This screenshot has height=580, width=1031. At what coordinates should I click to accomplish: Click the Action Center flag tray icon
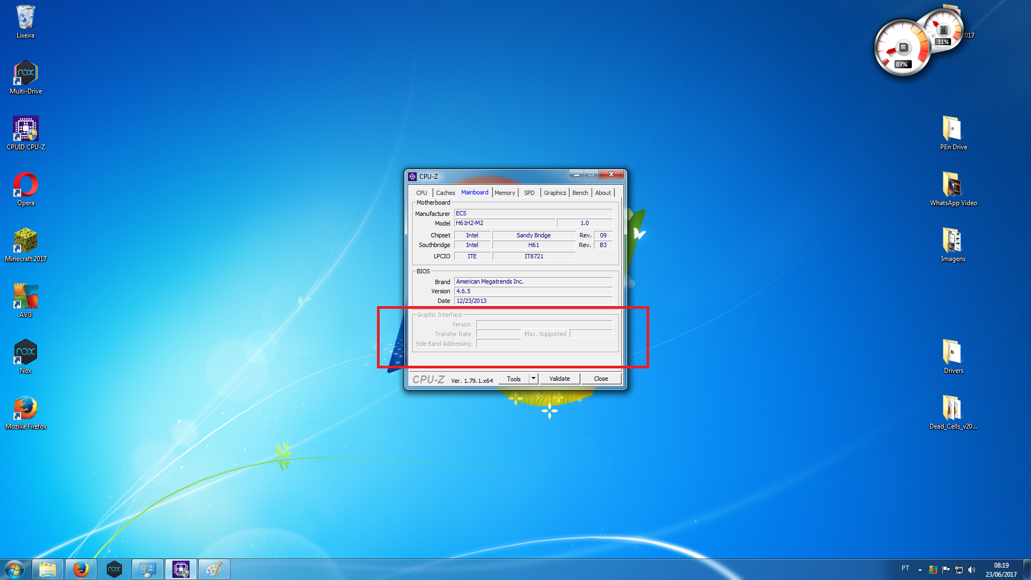click(946, 570)
